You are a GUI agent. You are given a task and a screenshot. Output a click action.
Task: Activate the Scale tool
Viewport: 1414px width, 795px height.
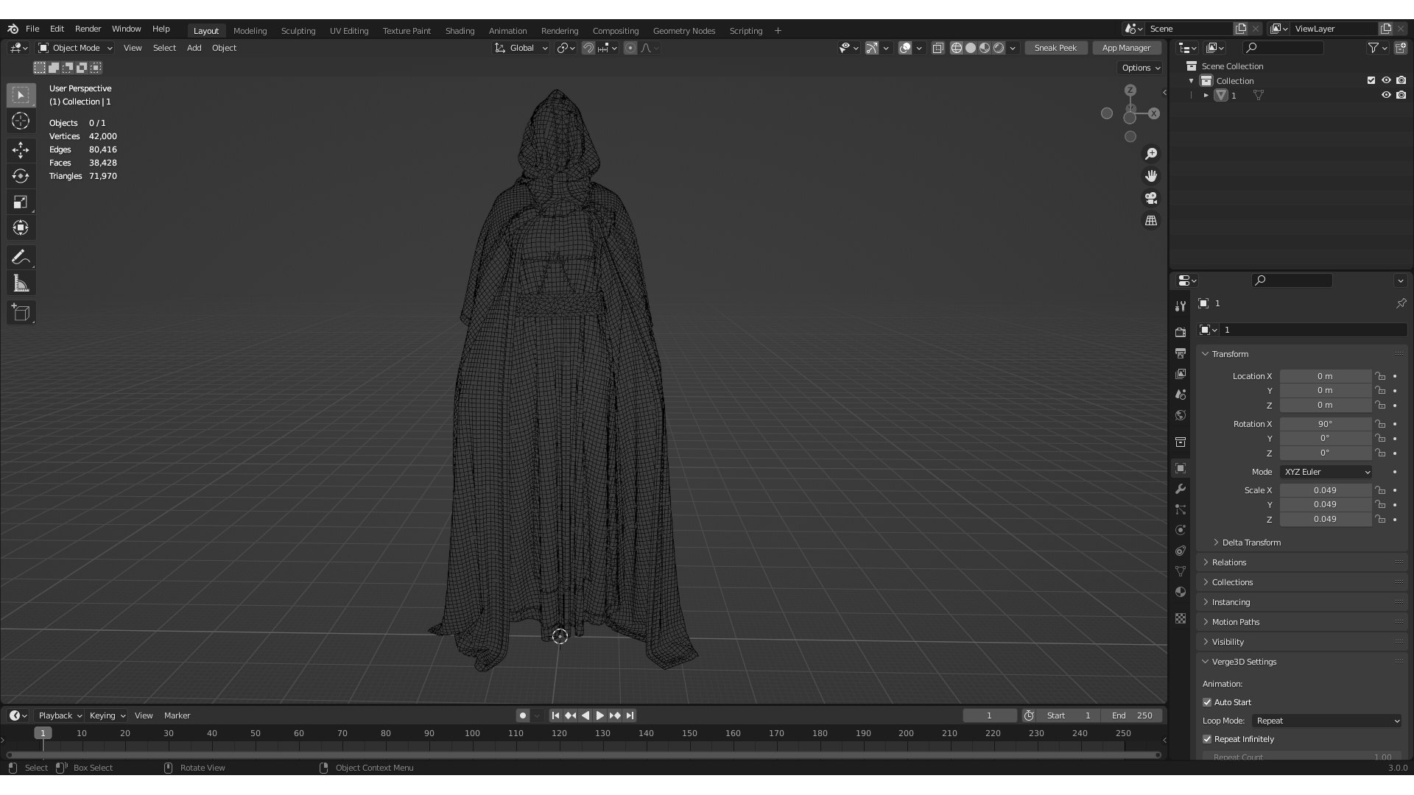(x=21, y=202)
